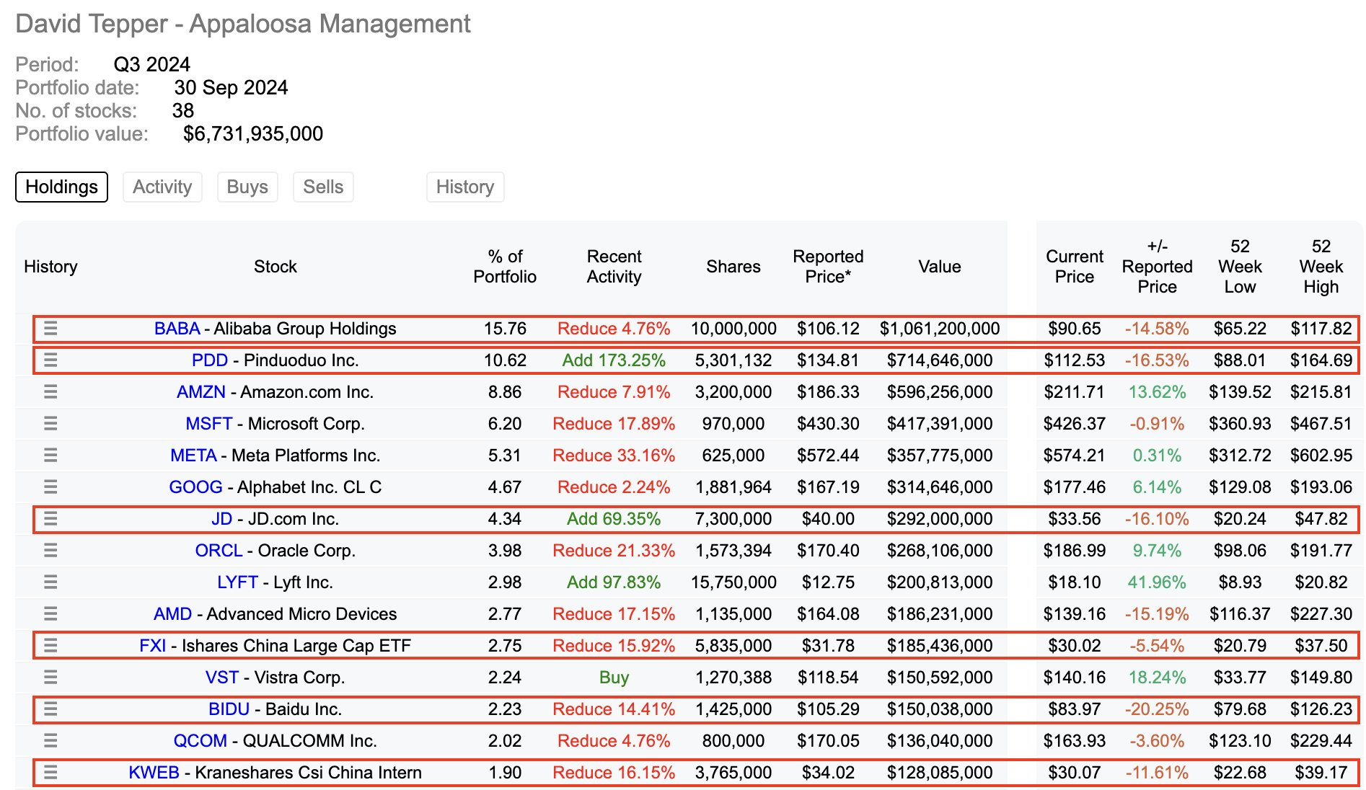Image resolution: width=1366 pixels, height=790 pixels.
Task: Open the FXI ticker link
Action: click(153, 646)
